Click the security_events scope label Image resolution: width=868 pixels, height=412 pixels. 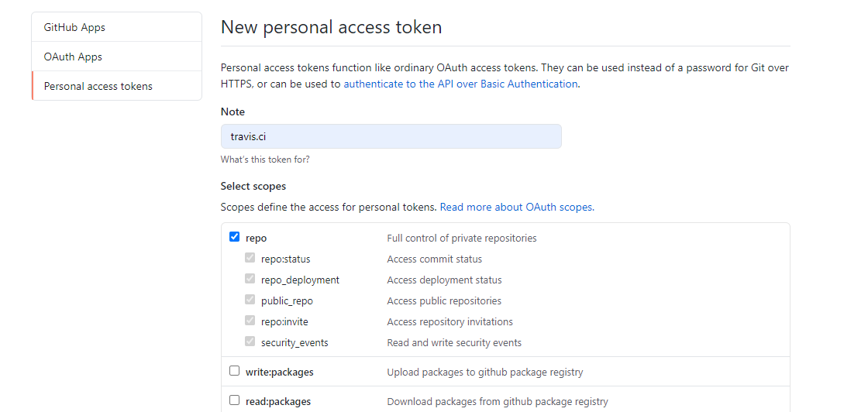[x=294, y=343]
